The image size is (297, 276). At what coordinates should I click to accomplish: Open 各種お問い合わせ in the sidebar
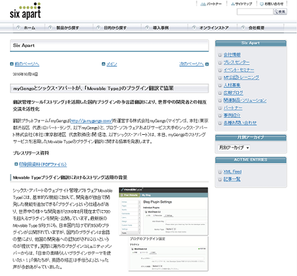point(240,123)
